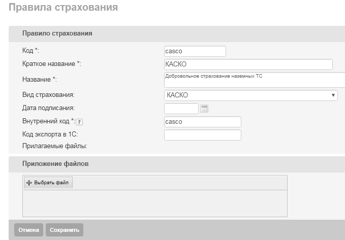Save the rule with Сохранить
Screen dimensions: 345x240
click(x=65, y=230)
